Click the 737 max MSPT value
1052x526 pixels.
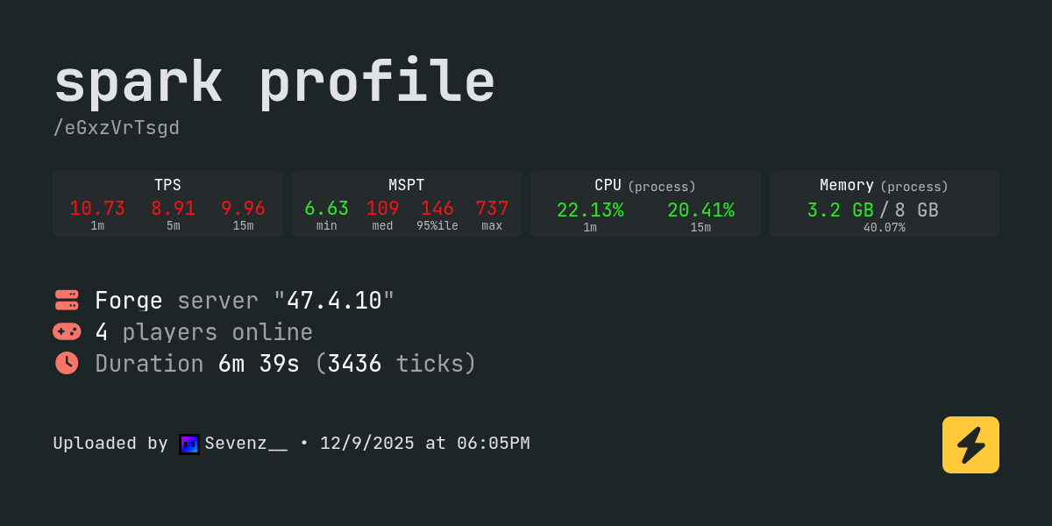(492, 209)
